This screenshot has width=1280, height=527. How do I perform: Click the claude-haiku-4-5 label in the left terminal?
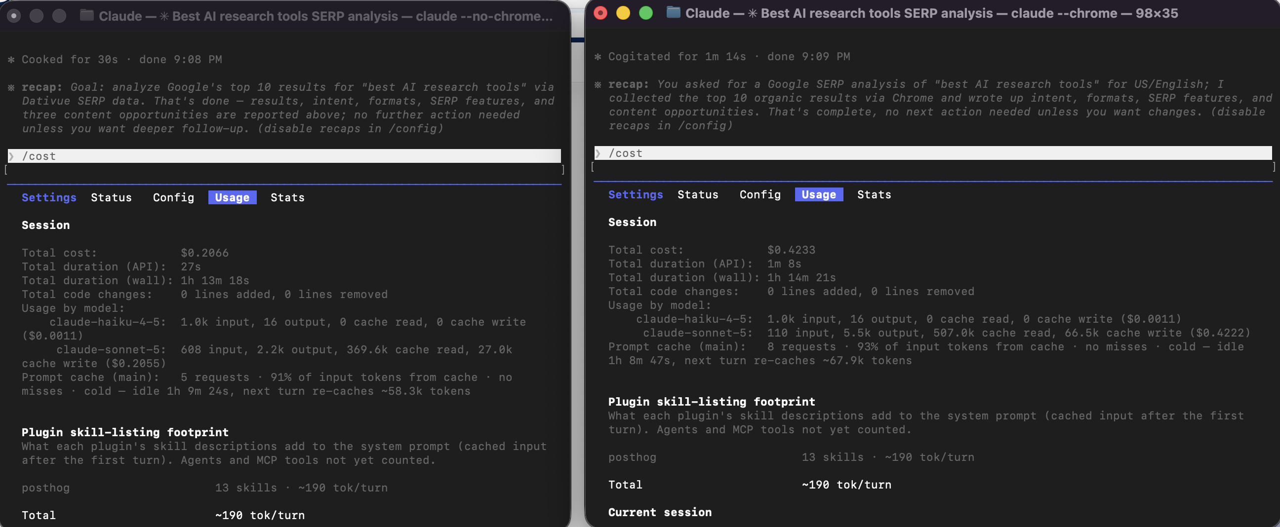[x=107, y=322]
